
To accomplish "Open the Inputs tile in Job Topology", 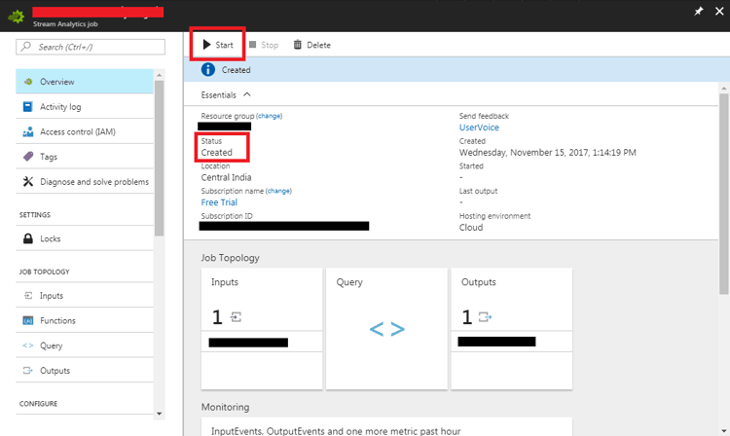I will pos(262,329).
